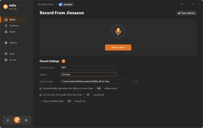Open the Quality 256 kbps dropdown
Image resolution: width=203 pixels, height=128 pixels.
pos(89,74)
